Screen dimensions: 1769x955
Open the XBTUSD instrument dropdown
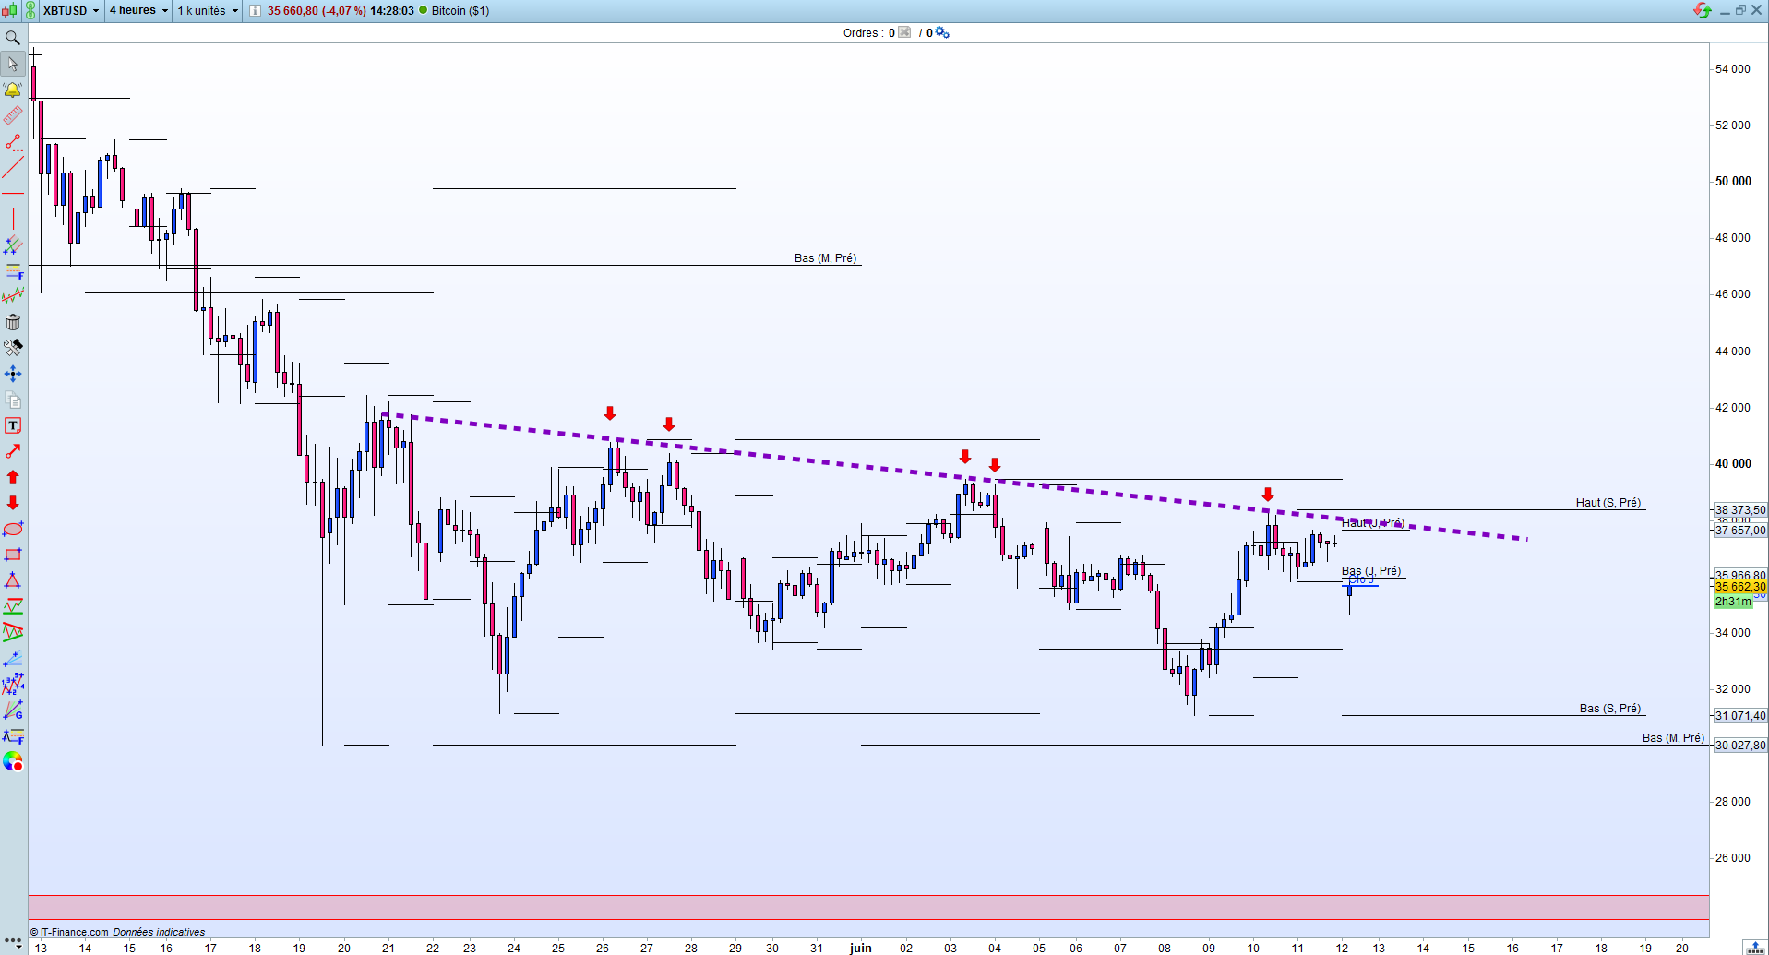coord(71,10)
